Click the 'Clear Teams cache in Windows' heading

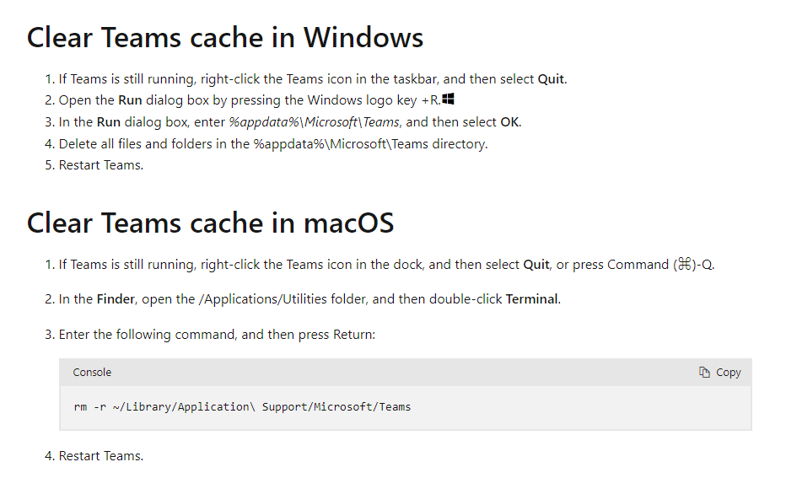[225, 38]
